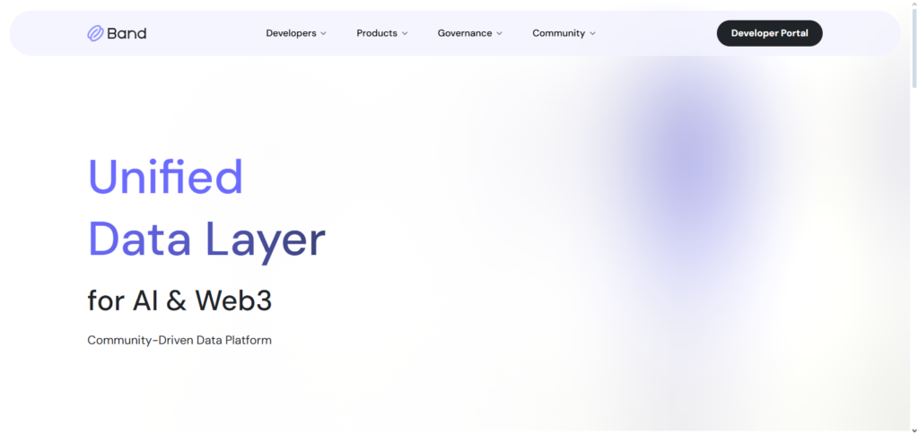Click the Band wordmark text

click(127, 33)
